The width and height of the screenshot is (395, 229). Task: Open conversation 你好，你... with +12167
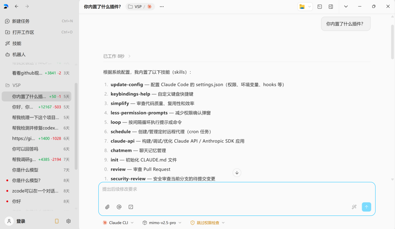point(37,107)
